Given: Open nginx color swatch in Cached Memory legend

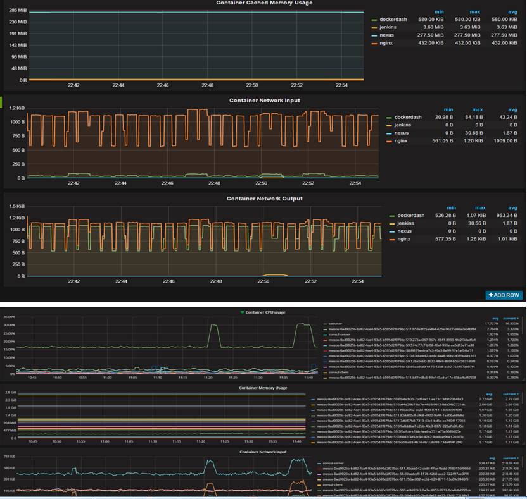Looking at the screenshot, I should (374, 44).
